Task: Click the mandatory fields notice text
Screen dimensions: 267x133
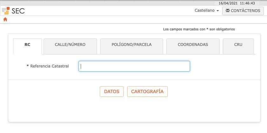Action: click(199, 29)
